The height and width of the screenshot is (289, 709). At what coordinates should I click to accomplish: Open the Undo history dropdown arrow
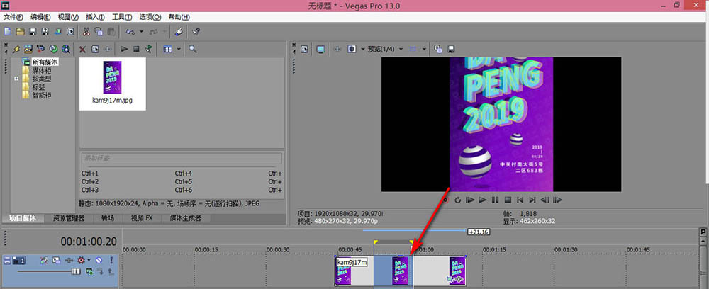(x=141, y=32)
